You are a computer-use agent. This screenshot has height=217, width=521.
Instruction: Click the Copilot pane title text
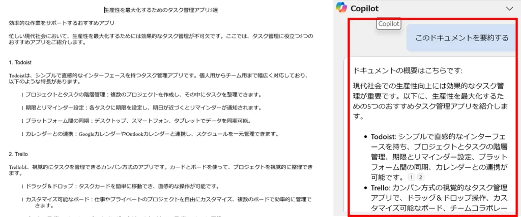[x=364, y=9]
